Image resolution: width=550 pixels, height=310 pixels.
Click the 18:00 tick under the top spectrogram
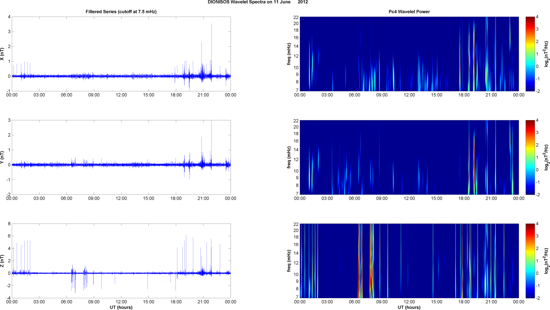pyautogui.click(x=464, y=95)
